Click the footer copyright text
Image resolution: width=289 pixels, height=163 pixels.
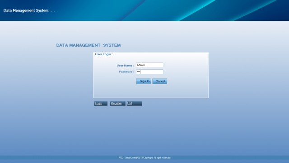(144, 158)
